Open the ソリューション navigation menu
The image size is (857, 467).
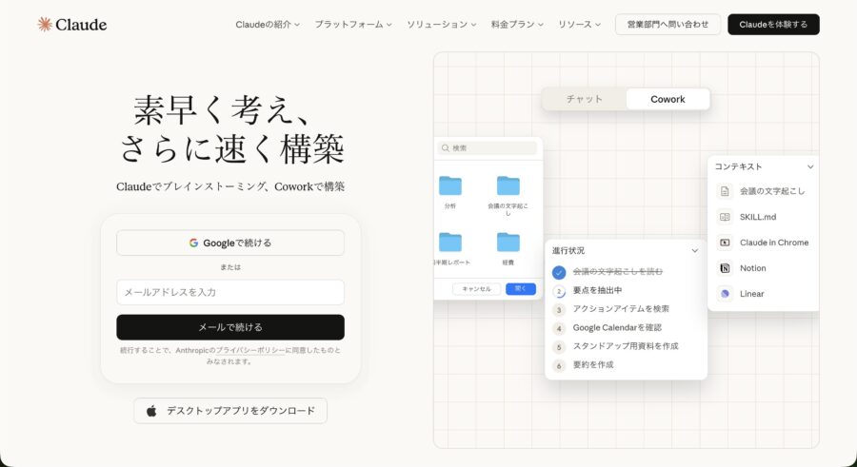442,25
